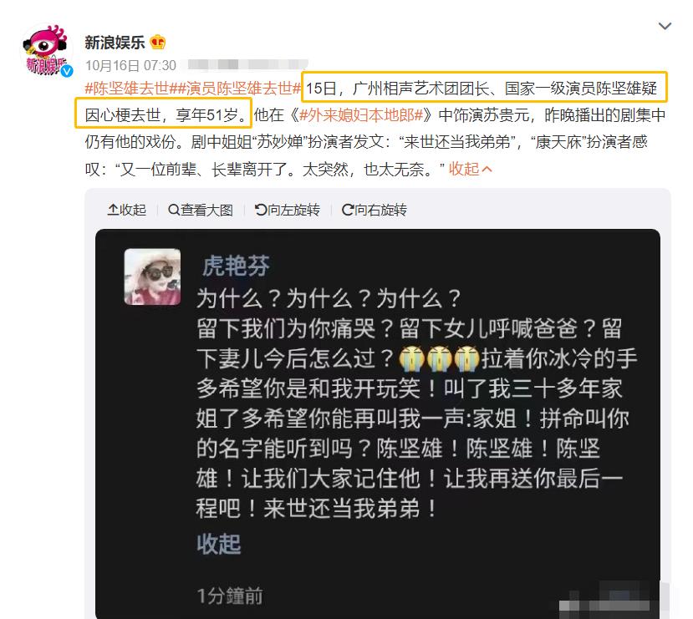693x619 pixels.
Task: Rotate image left with 向左旋转
Action: (288, 210)
